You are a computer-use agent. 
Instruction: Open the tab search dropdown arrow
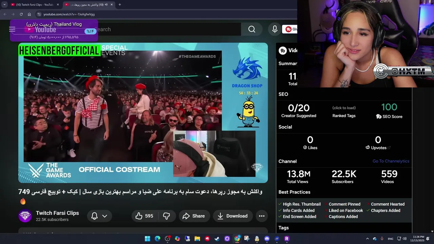pos(4,5)
